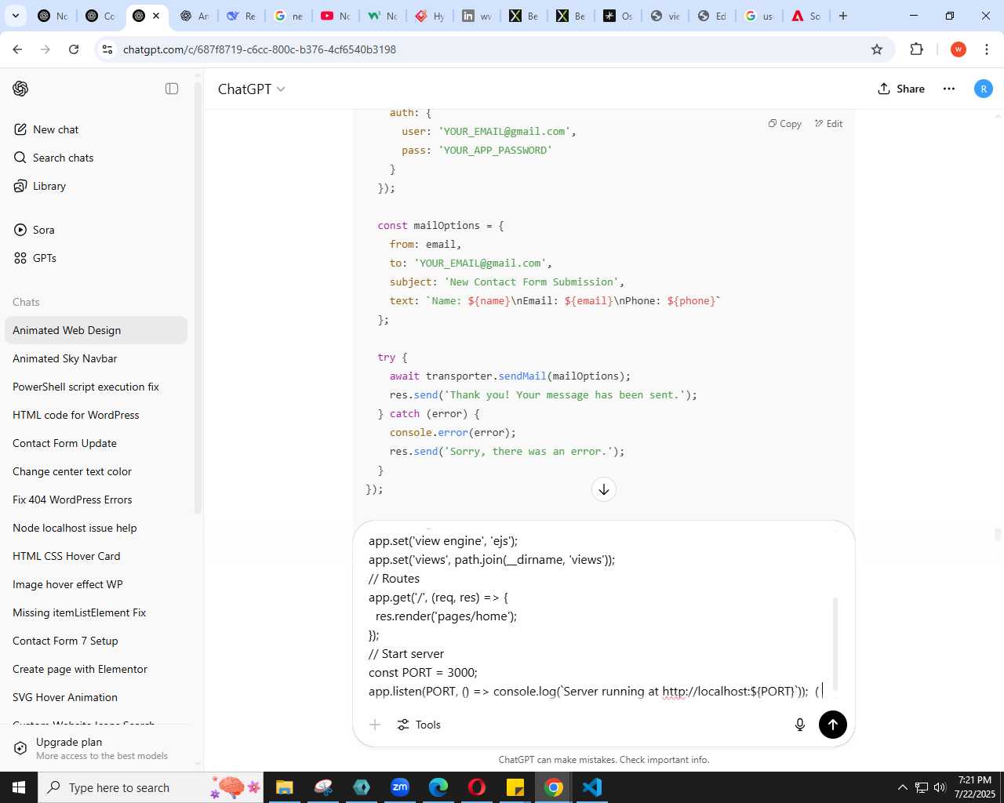The height and width of the screenshot is (803, 1004).
Task: Click the microphone dictation icon
Action: tap(800, 725)
